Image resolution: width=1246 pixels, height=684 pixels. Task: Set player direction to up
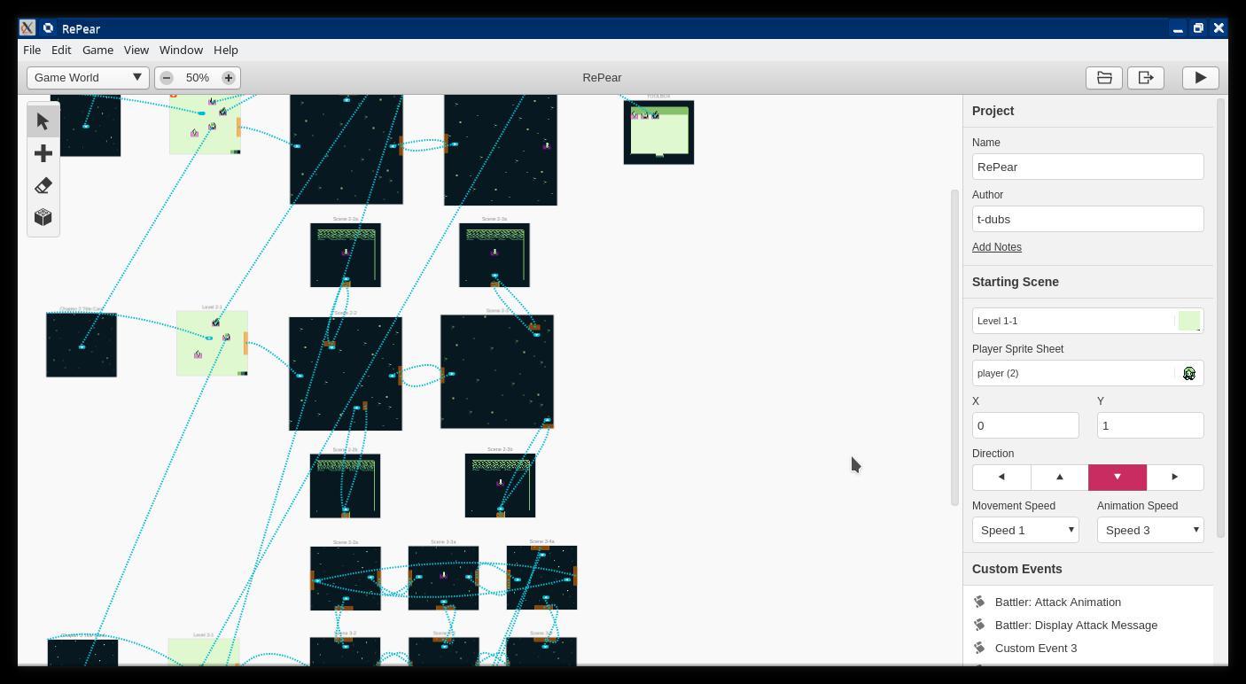click(1059, 477)
